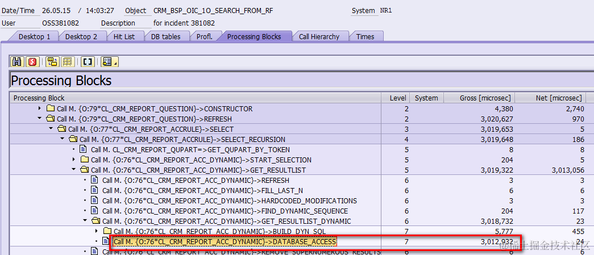Collapse the SELECT_RECURSION tree node
This screenshot has height=255, width=594.
pyautogui.click(x=63, y=140)
